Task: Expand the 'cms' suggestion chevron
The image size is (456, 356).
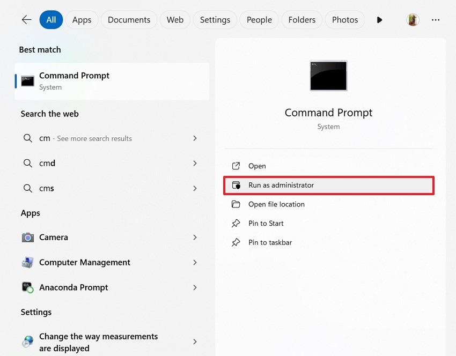Action: 195,188
